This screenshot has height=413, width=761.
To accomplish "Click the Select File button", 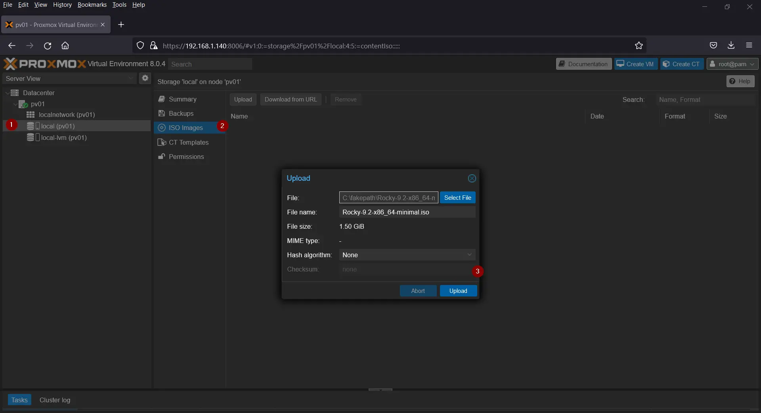I will pos(457,197).
